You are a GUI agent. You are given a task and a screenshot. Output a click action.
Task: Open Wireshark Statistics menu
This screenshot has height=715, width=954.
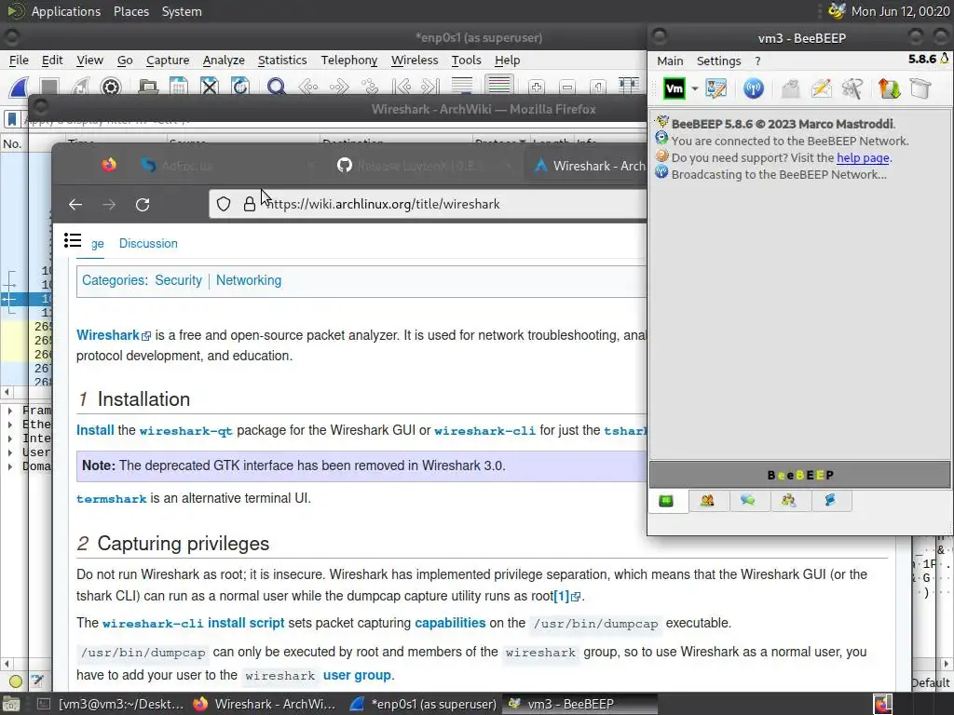tap(282, 61)
